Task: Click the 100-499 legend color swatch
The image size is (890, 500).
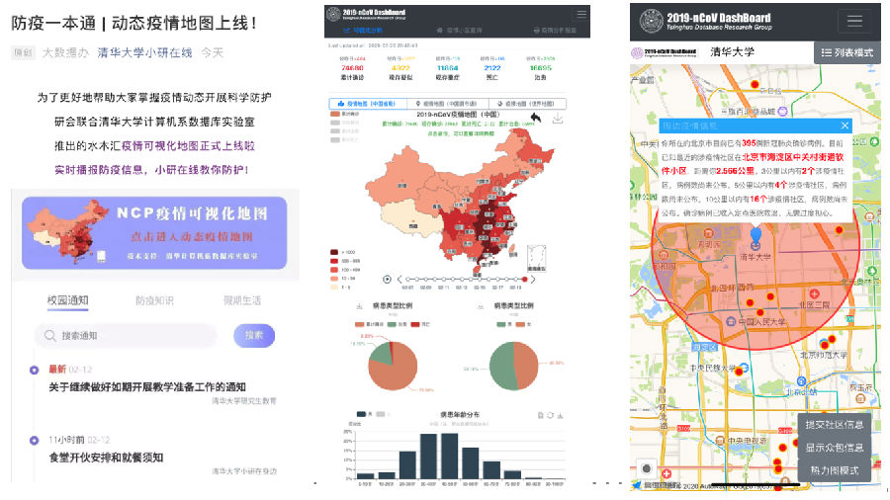Action: pos(334,270)
